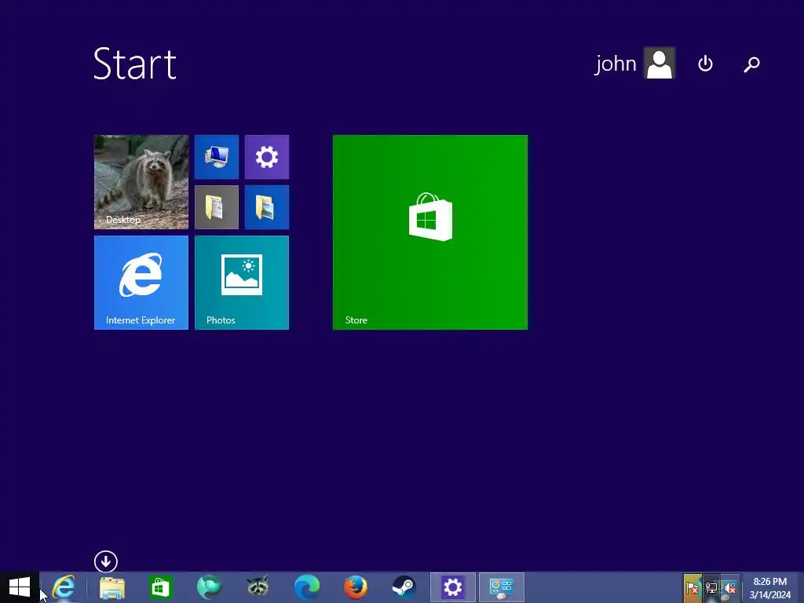This screenshot has width=804, height=603.
Task: Open the PC settings gear tile
Action: coord(267,156)
